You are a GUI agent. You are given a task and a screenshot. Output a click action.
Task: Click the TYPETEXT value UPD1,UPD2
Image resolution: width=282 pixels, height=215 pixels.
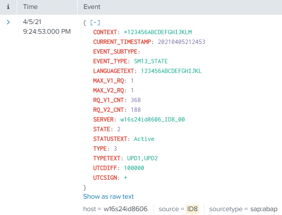(x=142, y=158)
